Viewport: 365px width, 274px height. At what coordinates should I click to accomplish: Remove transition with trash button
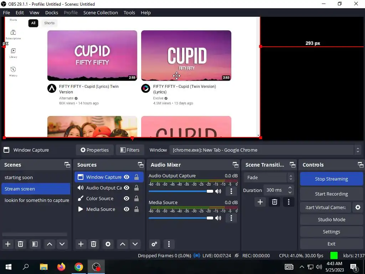click(274, 202)
